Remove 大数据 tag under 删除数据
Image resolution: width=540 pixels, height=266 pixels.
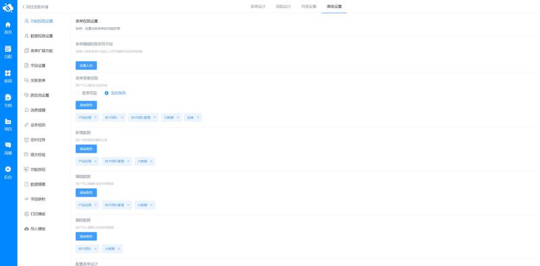tap(119, 248)
